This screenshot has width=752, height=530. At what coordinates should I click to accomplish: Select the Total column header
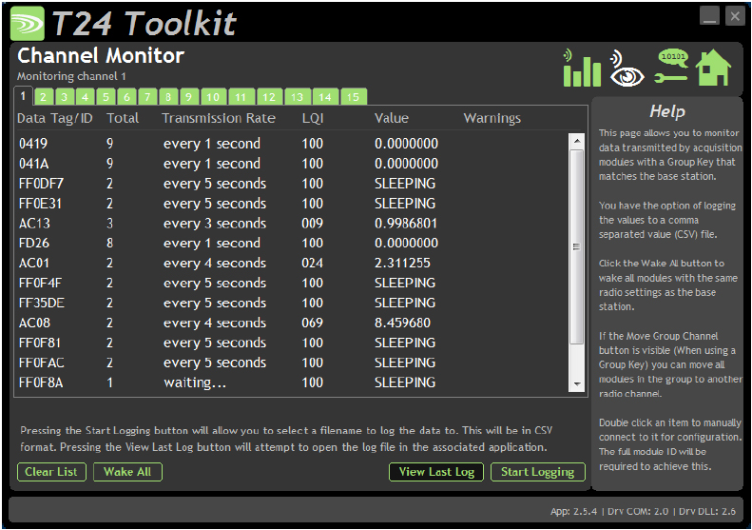point(123,118)
